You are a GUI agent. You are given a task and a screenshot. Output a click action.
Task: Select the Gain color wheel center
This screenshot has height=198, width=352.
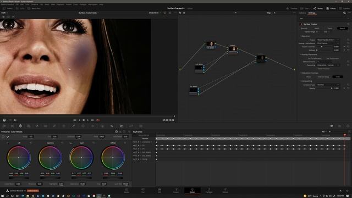pyautogui.click(x=81, y=158)
